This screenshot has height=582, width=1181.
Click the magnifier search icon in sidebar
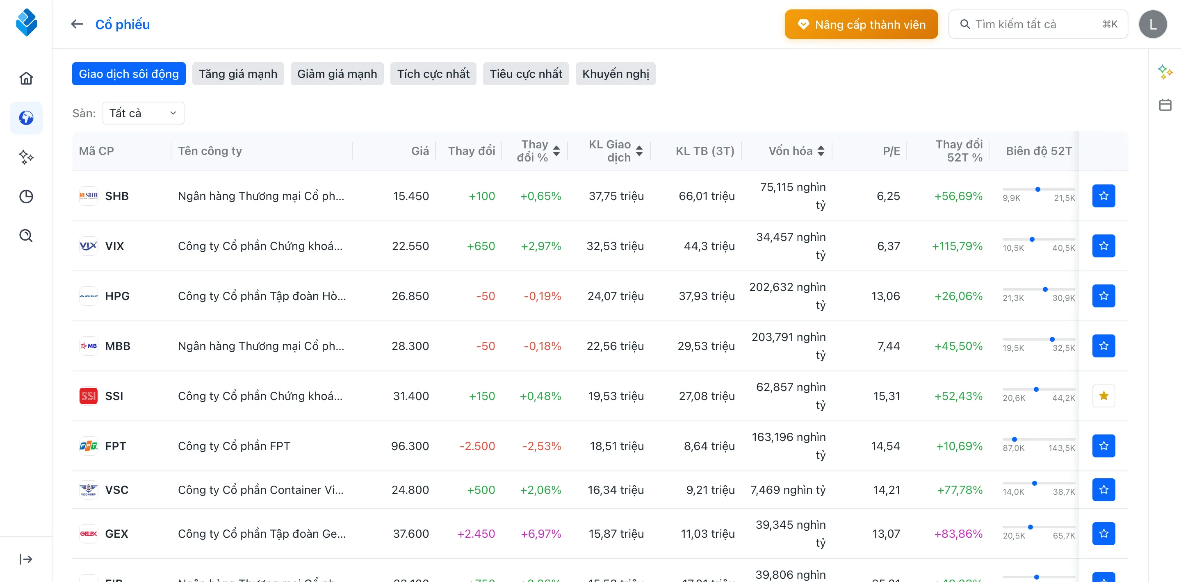(x=26, y=236)
